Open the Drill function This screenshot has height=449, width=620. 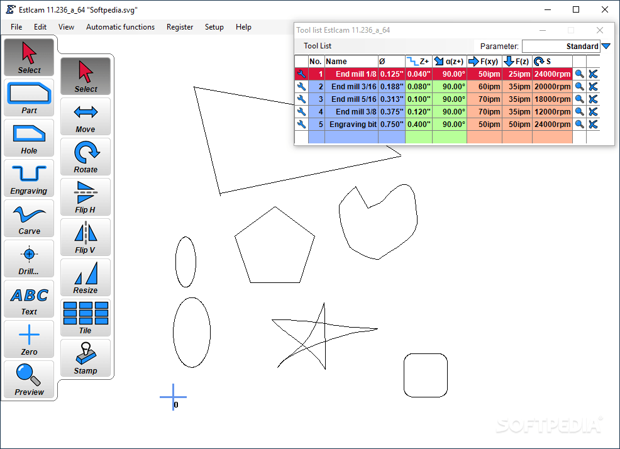pyautogui.click(x=28, y=258)
